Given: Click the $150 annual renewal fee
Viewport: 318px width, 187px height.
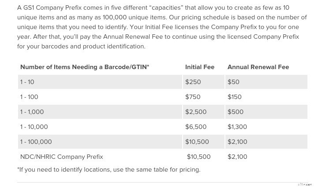Looking at the screenshot, I should [235, 97].
